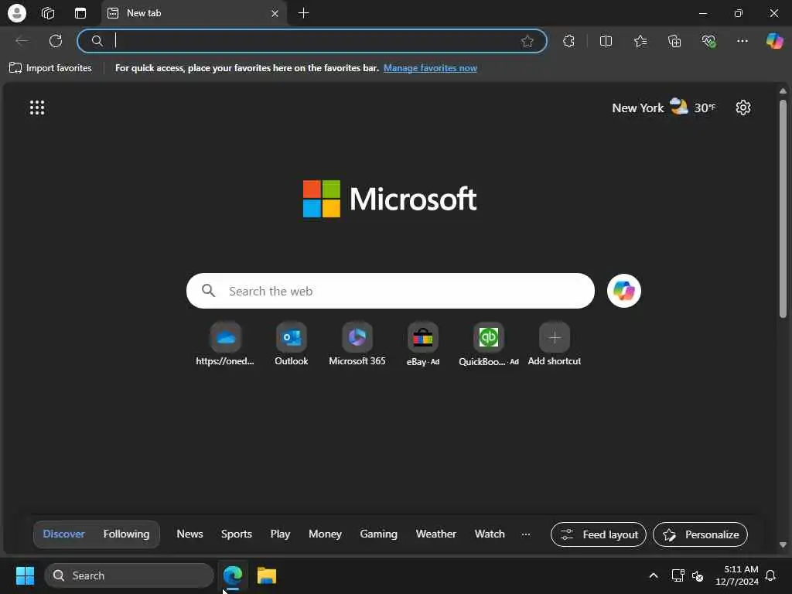This screenshot has width=792, height=594.
Task: Click Search the web box
Action: (x=391, y=291)
